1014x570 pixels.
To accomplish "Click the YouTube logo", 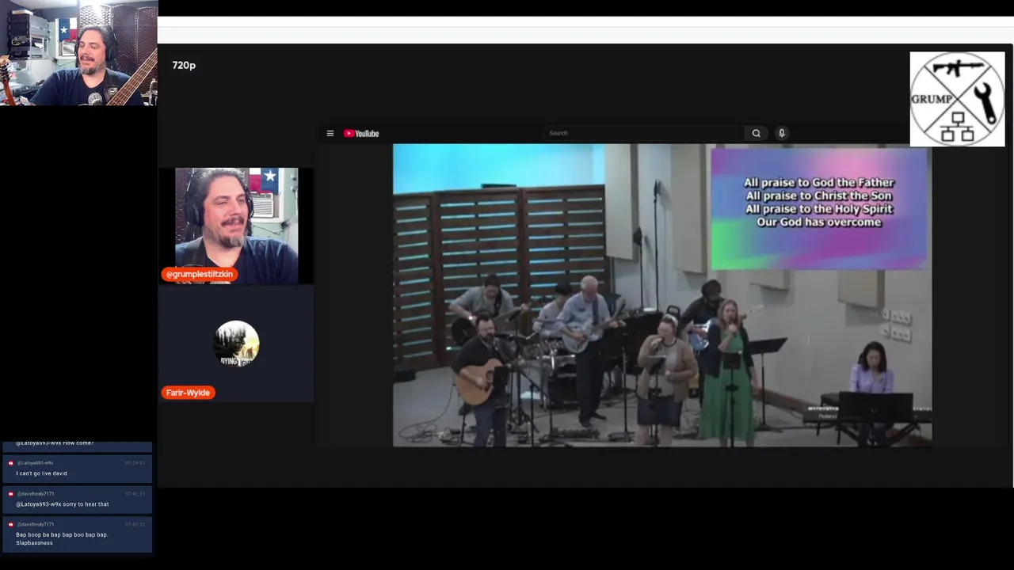I will click(361, 133).
